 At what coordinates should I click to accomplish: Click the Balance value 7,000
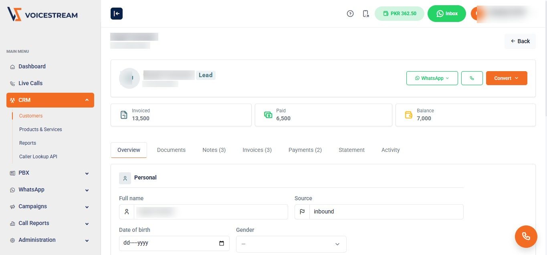(424, 118)
